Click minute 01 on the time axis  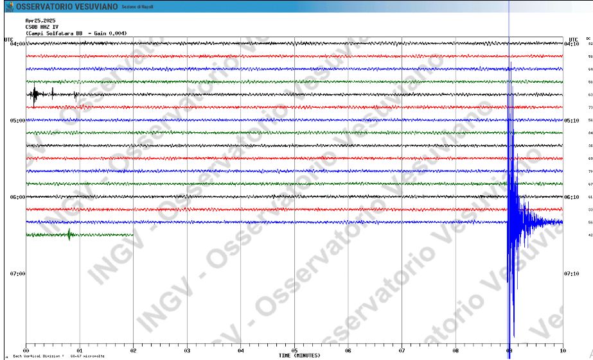80,350
